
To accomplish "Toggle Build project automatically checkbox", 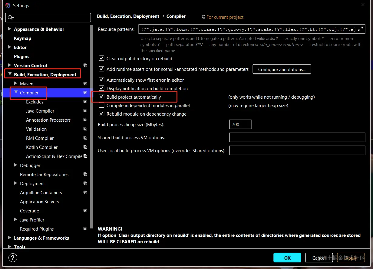I will (x=101, y=97).
